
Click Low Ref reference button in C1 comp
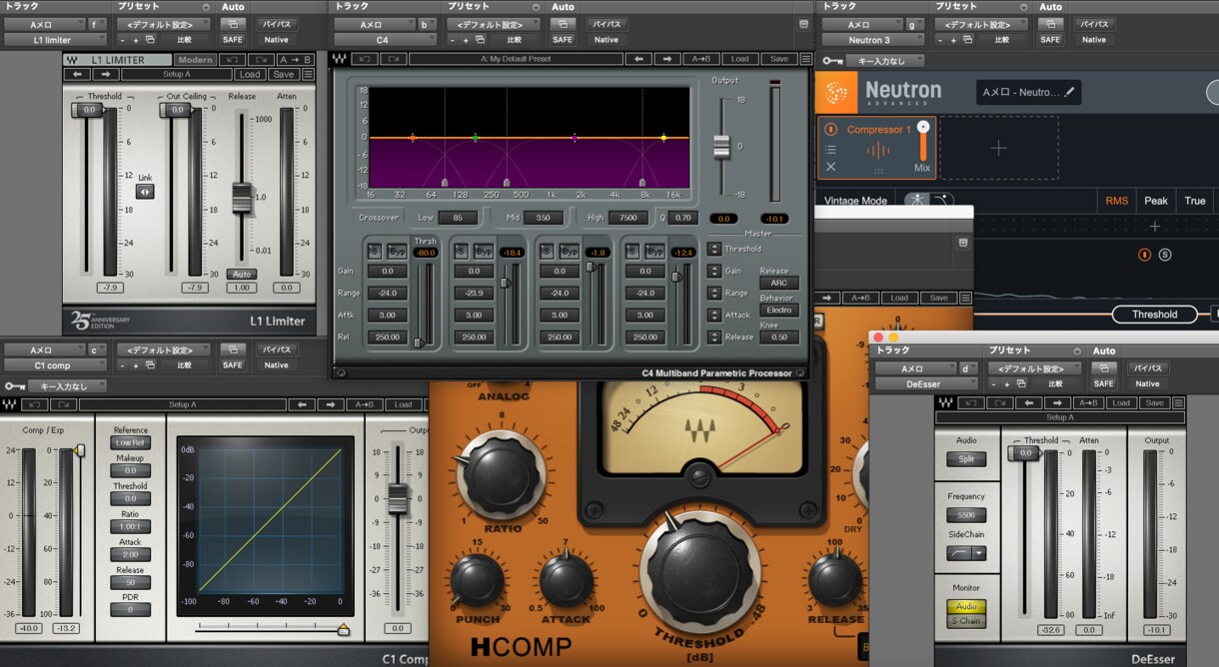pyautogui.click(x=130, y=442)
